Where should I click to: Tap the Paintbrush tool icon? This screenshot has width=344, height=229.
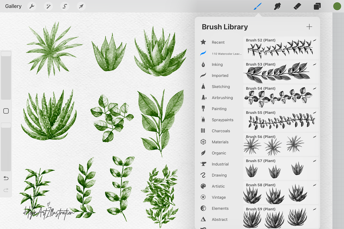(x=257, y=6)
